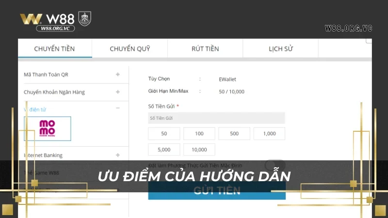
Task: Click the EWallet option value
Action: click(x=227, y=79)
